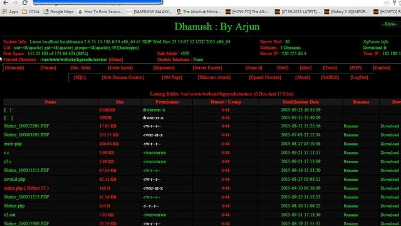Open the [Sub-Domain Creator] menu item
401x226 pixels.
point(123,77)
